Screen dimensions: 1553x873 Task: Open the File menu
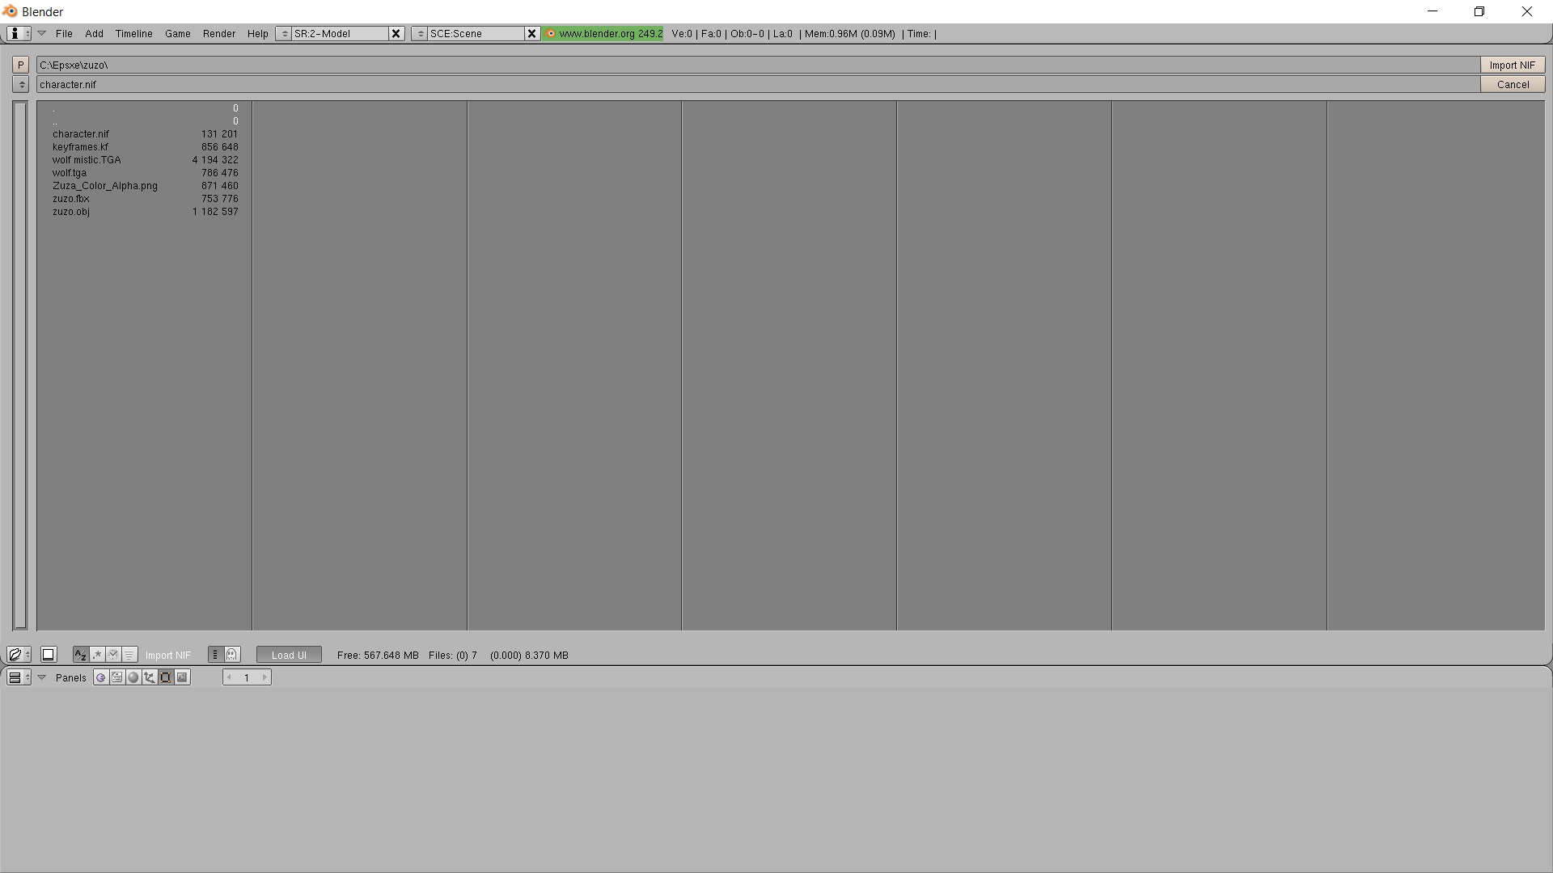[x=64, y=33]
